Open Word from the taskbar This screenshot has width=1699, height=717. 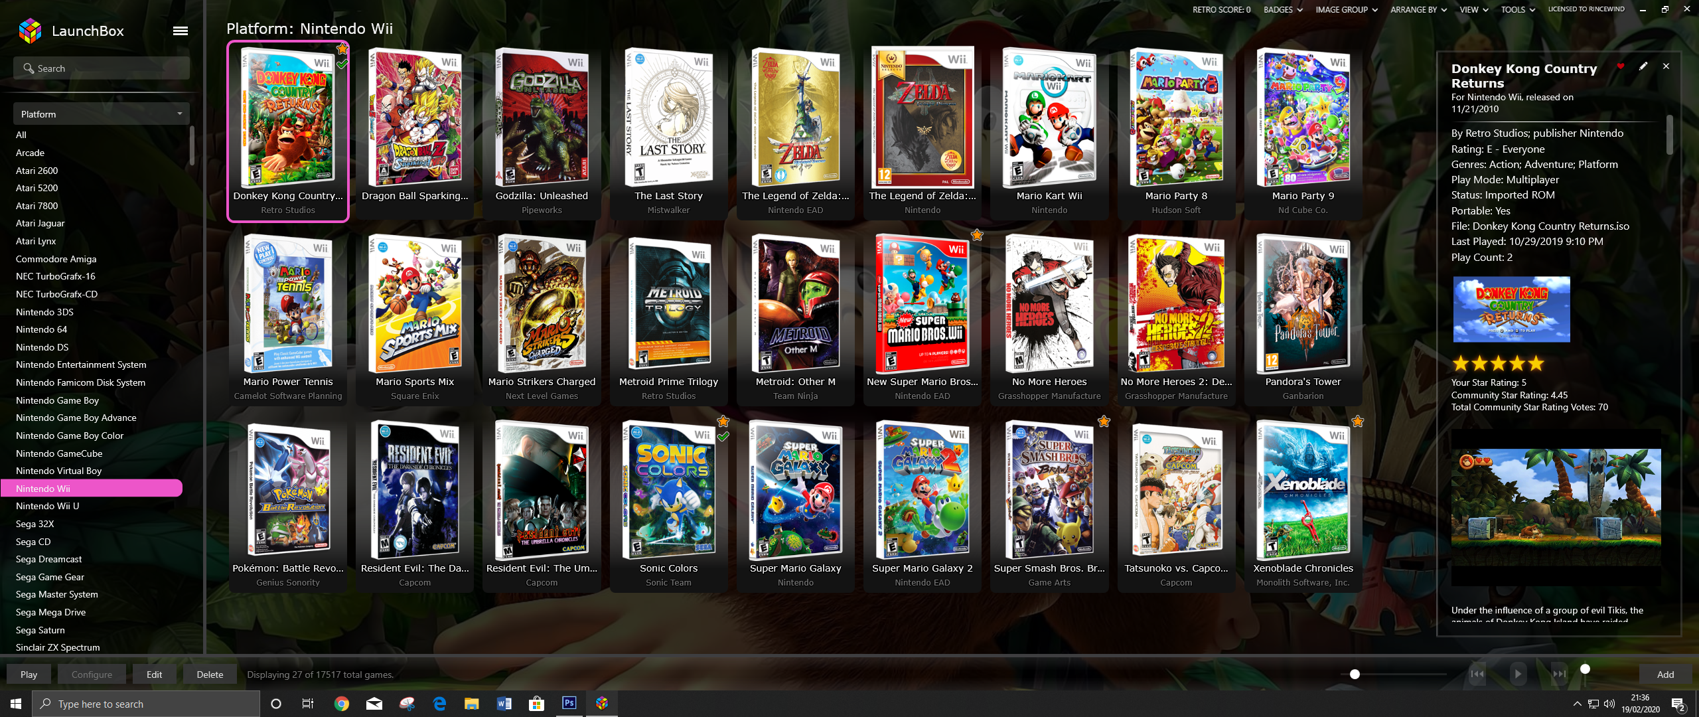tap(504, 704)
